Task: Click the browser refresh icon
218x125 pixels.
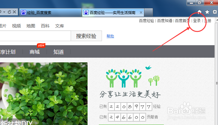Action: coord(9,12)
